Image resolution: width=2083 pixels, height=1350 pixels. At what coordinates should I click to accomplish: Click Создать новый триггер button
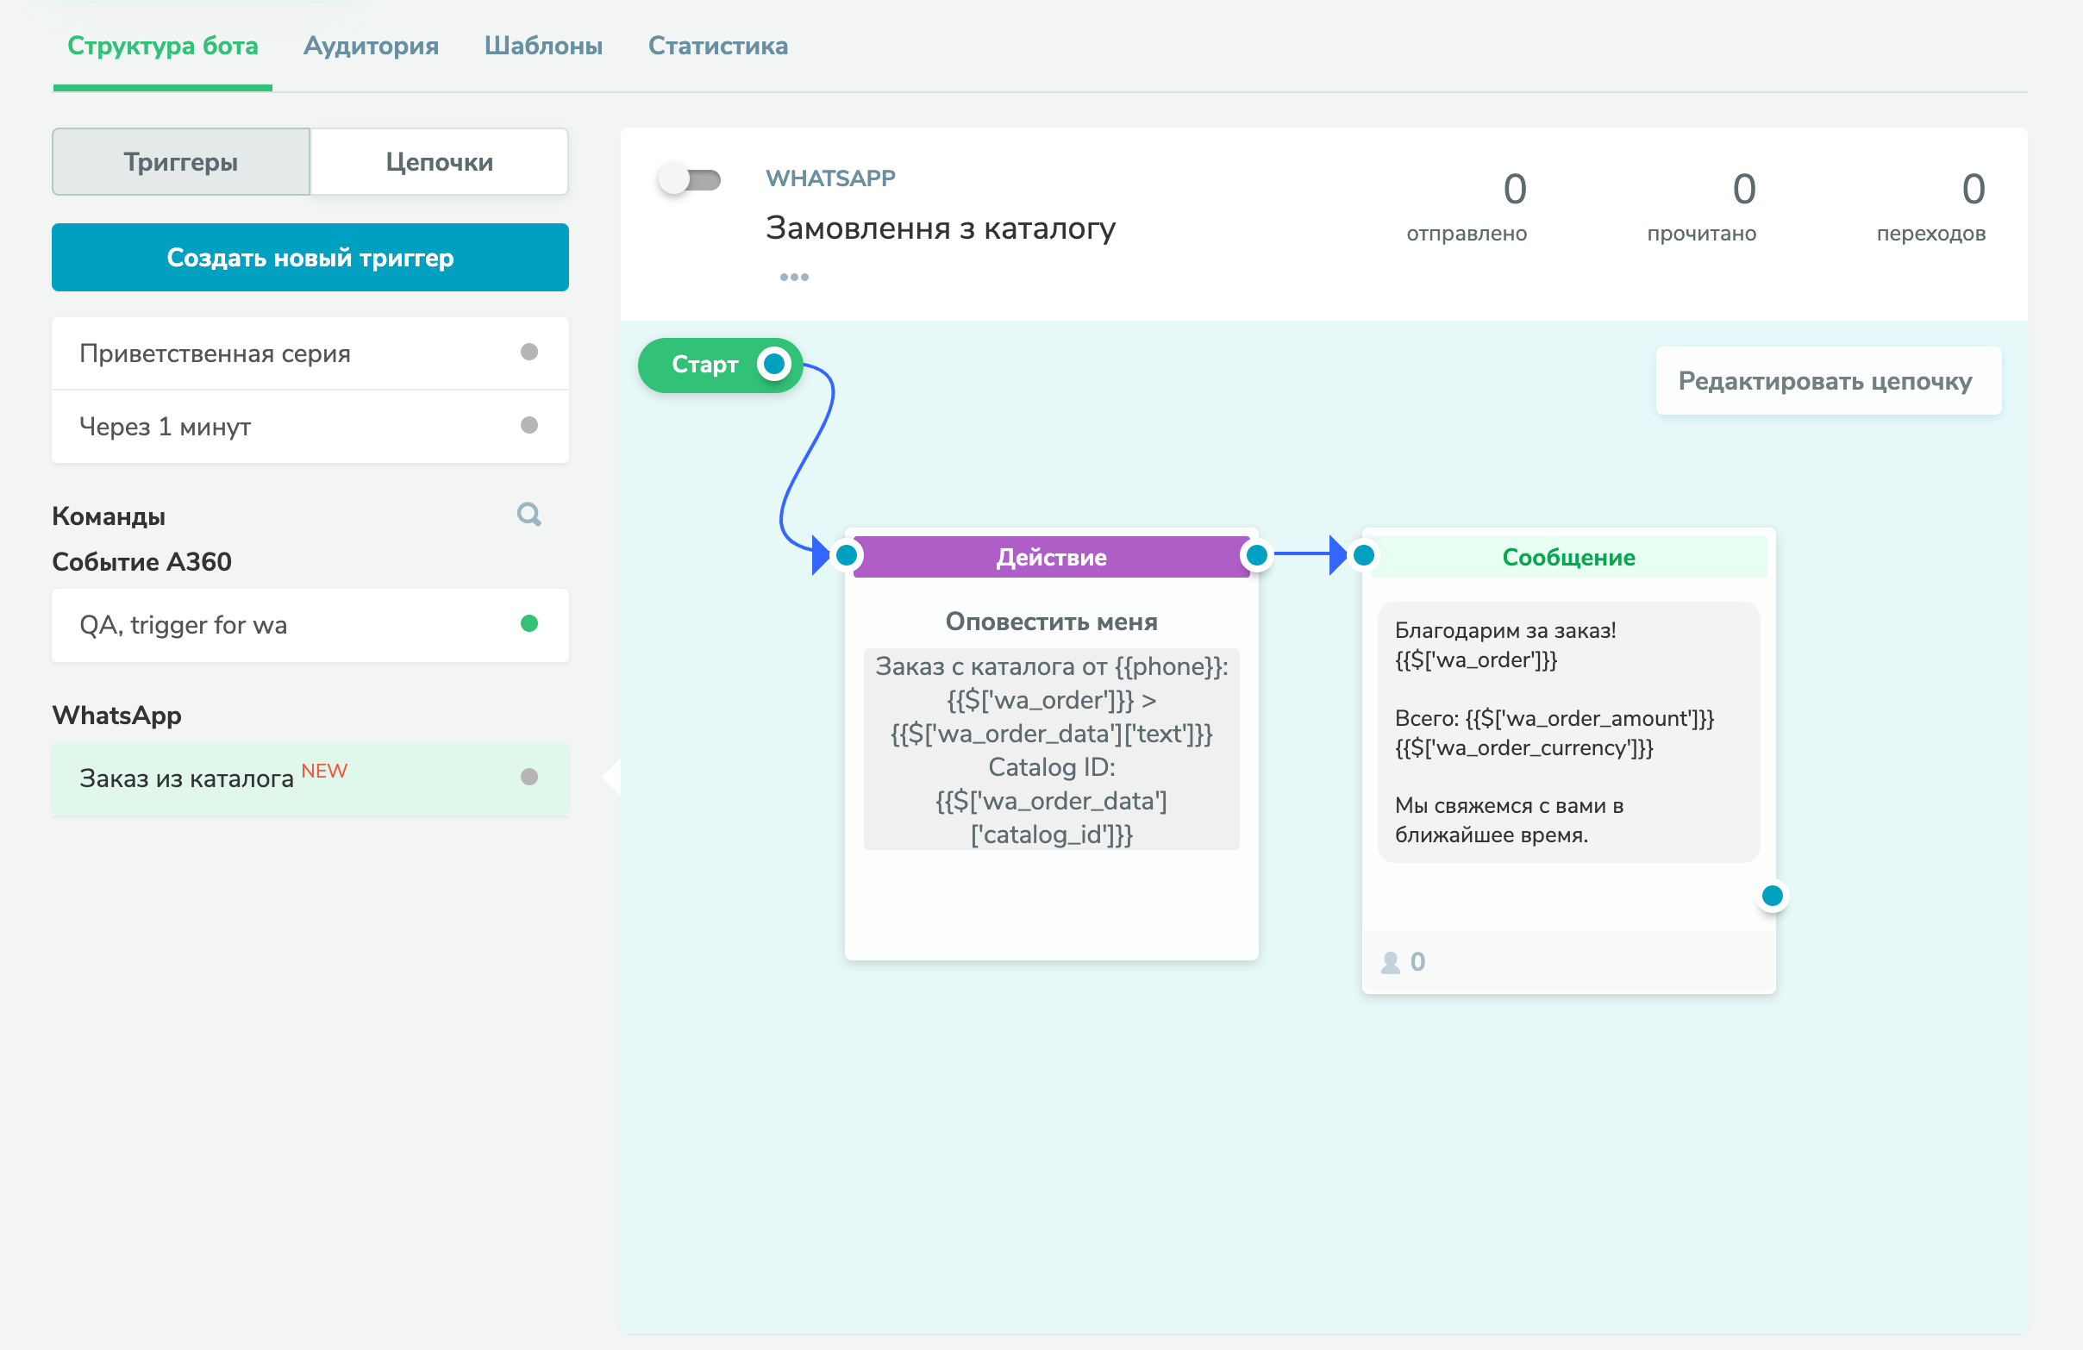(x=310, y=257)
